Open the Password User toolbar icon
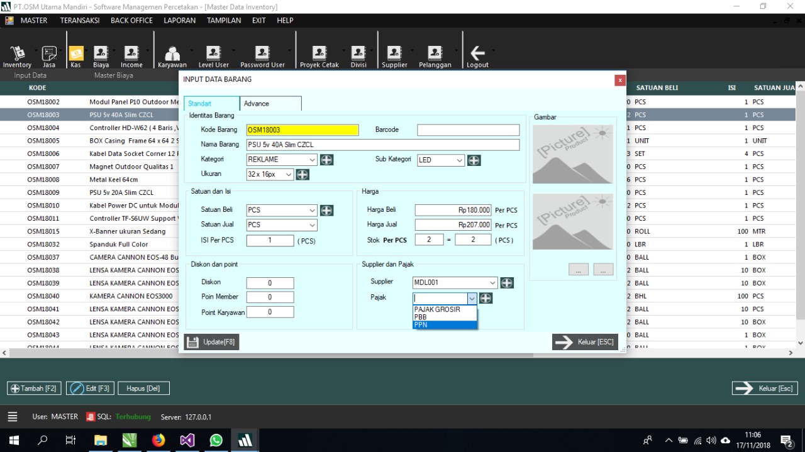 click(x=262, y=57)
